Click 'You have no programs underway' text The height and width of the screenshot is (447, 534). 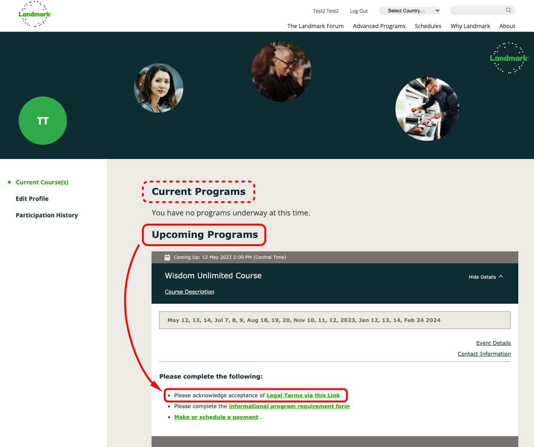(231, 213)
